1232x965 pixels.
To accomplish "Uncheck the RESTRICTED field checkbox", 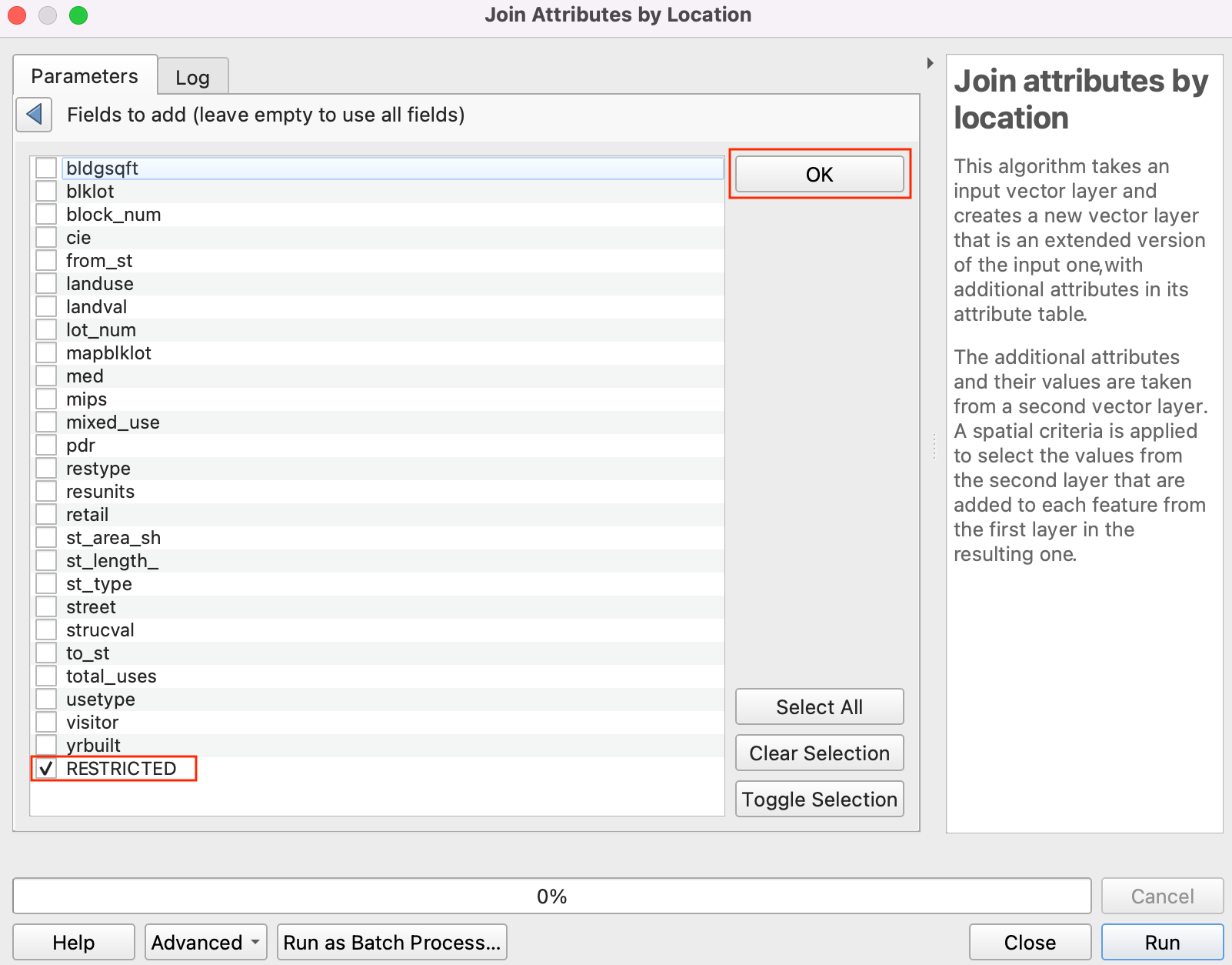I will [x=46, y=769].
